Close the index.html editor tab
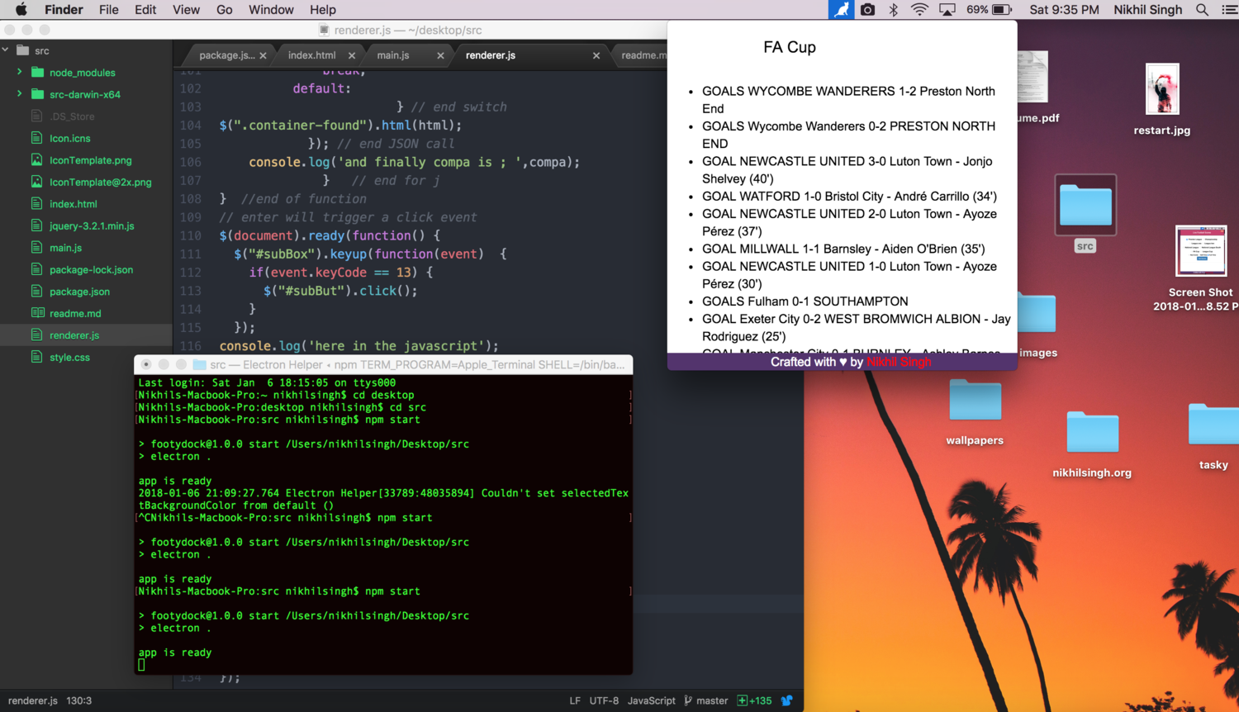 click(352, 55)
